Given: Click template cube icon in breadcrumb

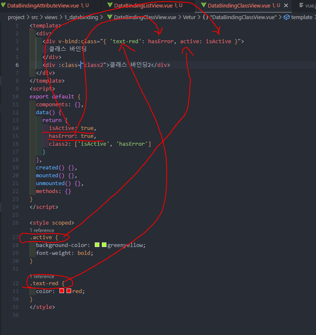Looking at the screenshot, I should 286,17.
